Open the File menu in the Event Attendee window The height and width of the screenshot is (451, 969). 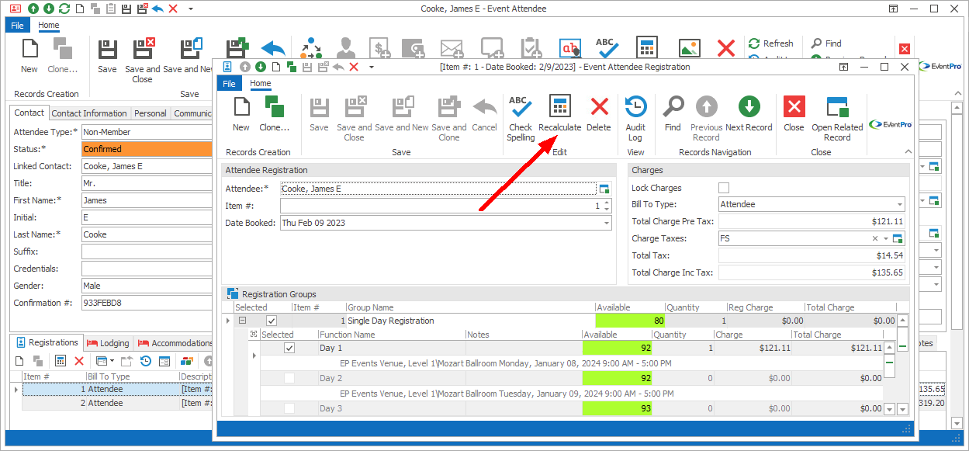(x=17, y=26)
